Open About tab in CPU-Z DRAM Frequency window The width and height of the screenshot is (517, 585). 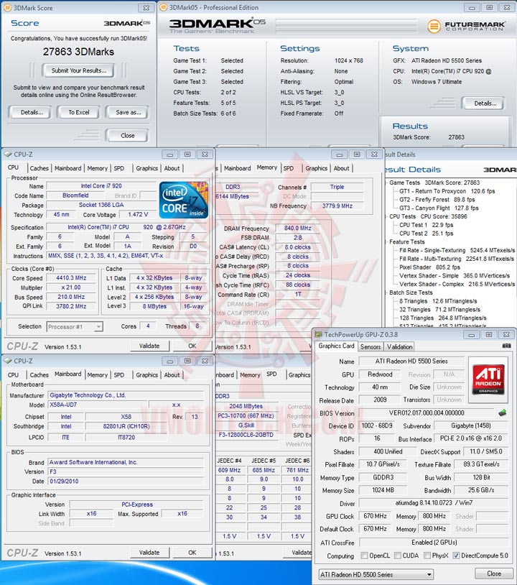pyautogui.click(x=342, y=168)
